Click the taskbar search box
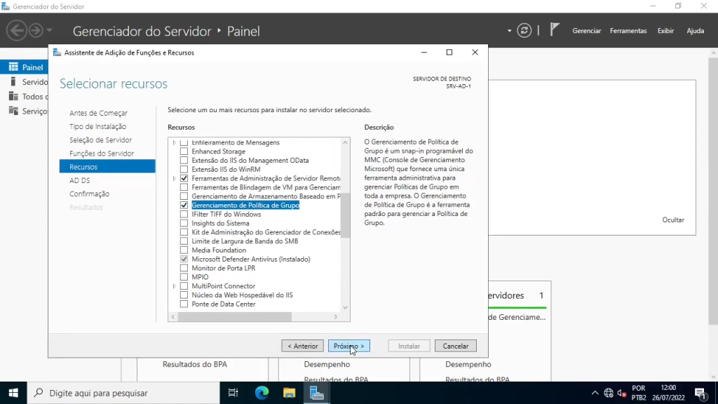The image size is (718, 404). pyautogui.click(x=123, y=393)
